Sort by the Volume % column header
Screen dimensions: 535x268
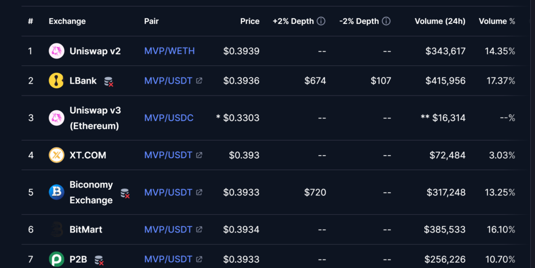tap(497, 21)
